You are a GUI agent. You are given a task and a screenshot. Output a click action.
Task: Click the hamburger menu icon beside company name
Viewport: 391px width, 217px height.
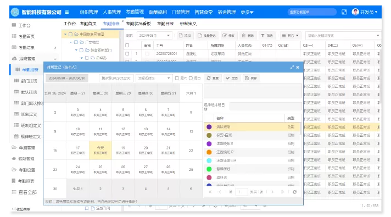67,12
